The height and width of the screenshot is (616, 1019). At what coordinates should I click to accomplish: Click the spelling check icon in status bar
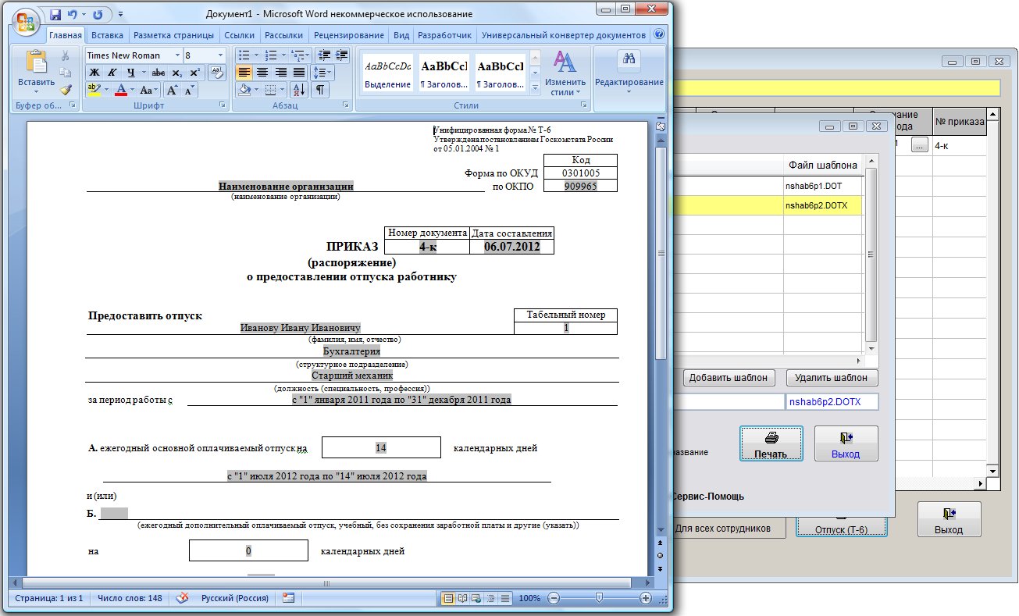click(x=183, y=598)
